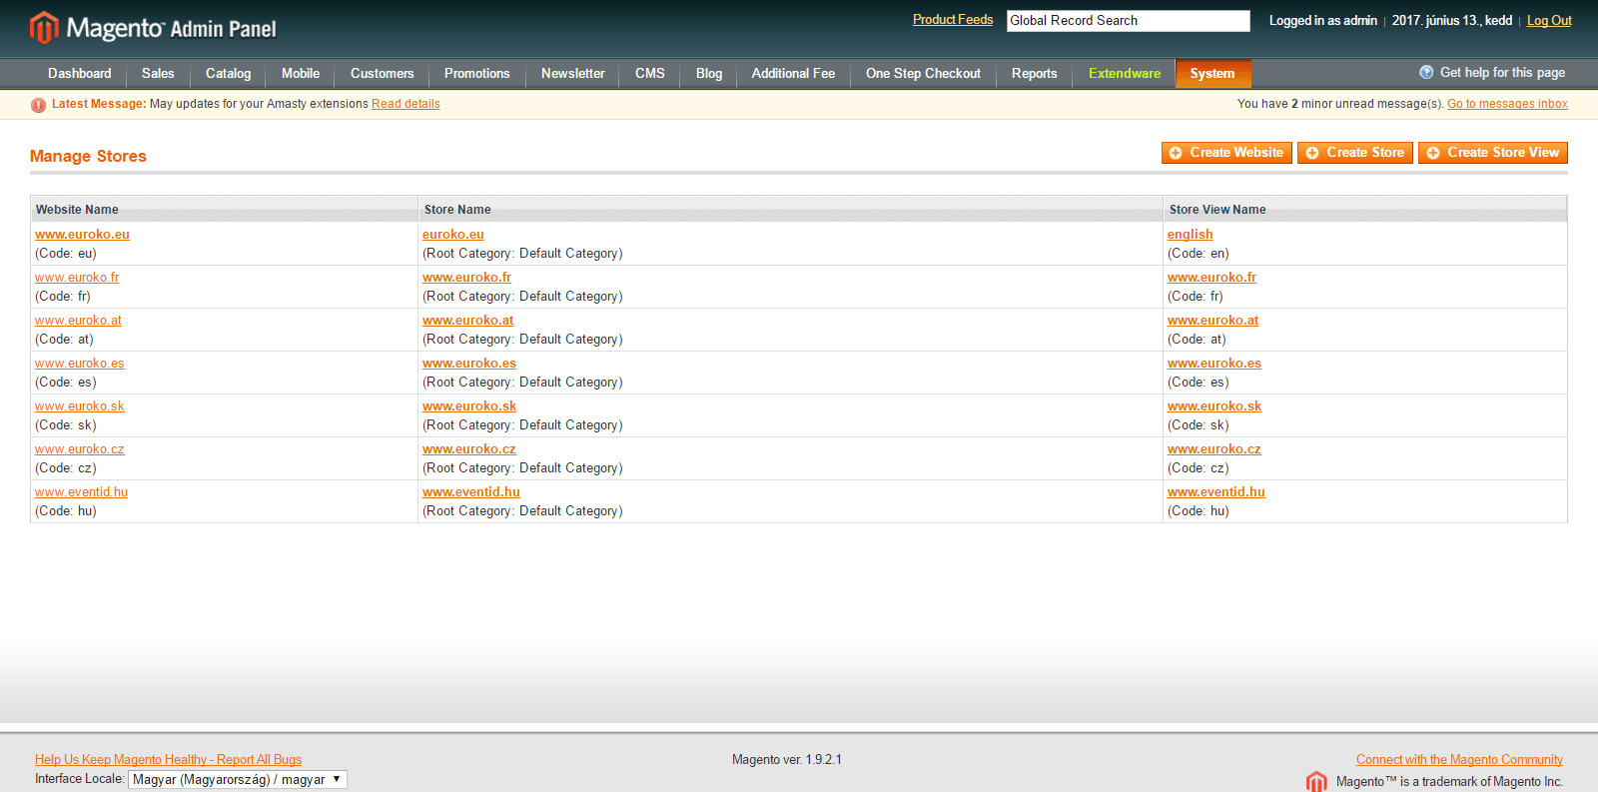Viewport: 1598px width, 792px height.
Task: Open the System menu
Action: click(1212, 73)
